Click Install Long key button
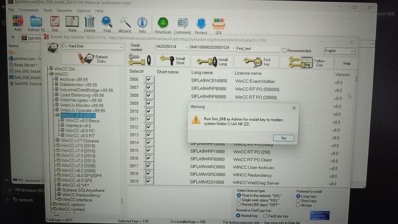Viewport: 398px width, 224px height. pyautogui.click(x=212, y=61)
